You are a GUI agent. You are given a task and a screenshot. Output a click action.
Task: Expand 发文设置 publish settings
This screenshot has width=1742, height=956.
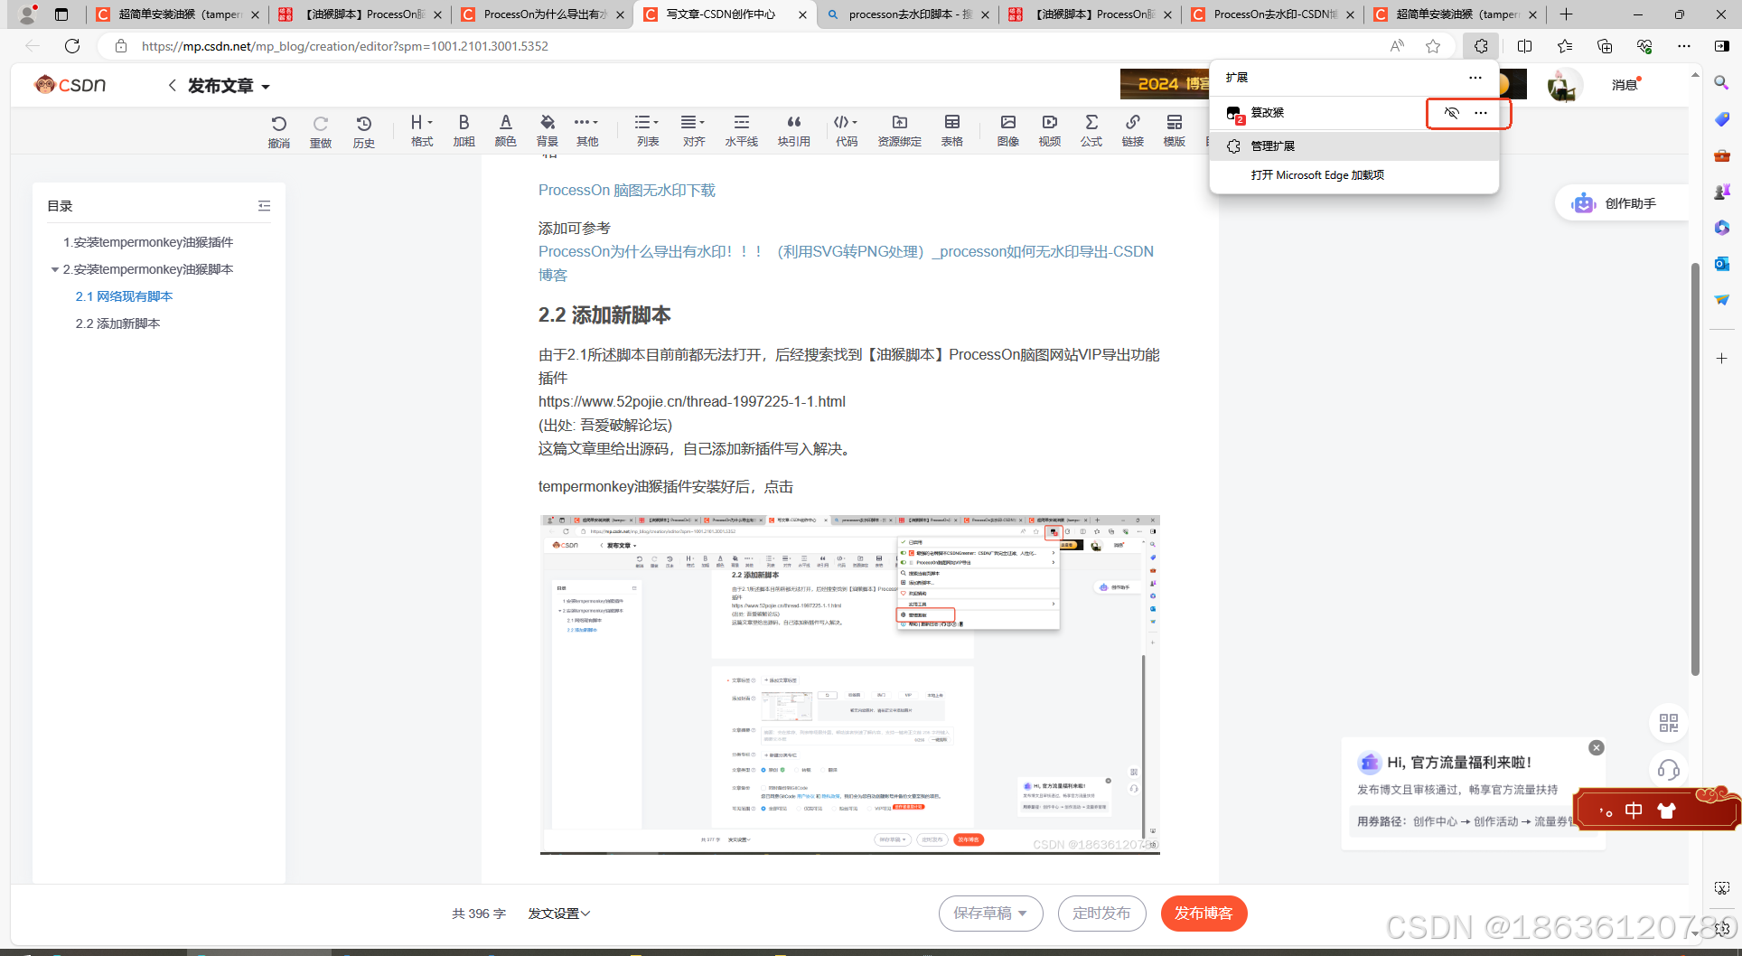click(558, 914)
